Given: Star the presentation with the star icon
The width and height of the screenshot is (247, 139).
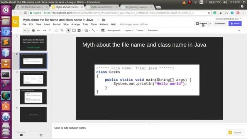Looking at the screenshot, I should 98,20.
